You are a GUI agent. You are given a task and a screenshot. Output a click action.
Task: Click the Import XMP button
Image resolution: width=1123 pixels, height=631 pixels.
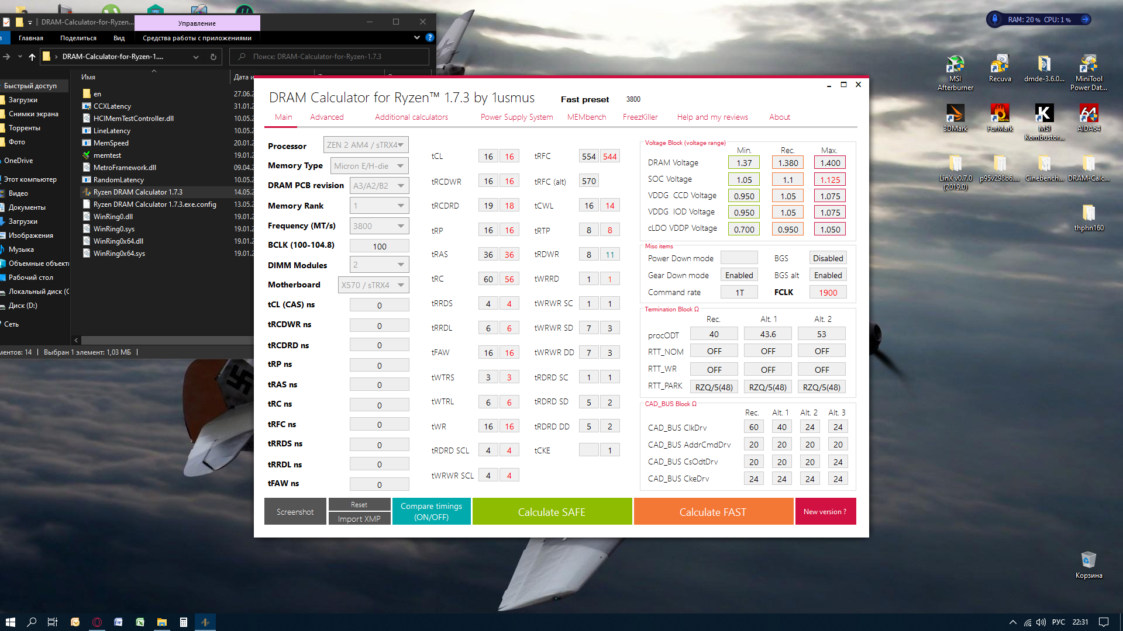click(x=359, y=519)
